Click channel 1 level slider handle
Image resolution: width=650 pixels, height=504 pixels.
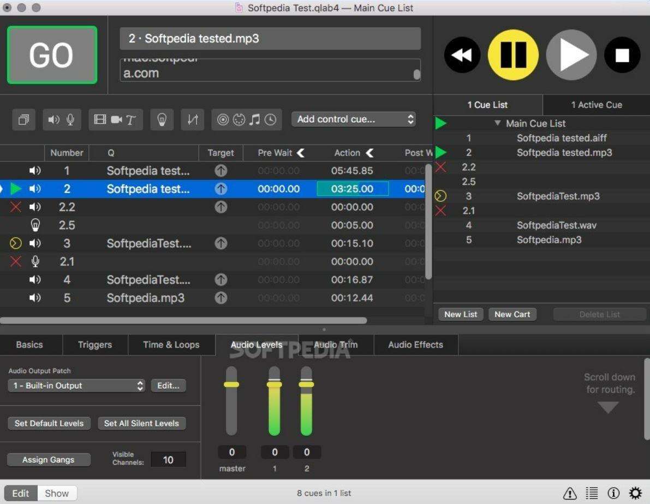(274, 384)
